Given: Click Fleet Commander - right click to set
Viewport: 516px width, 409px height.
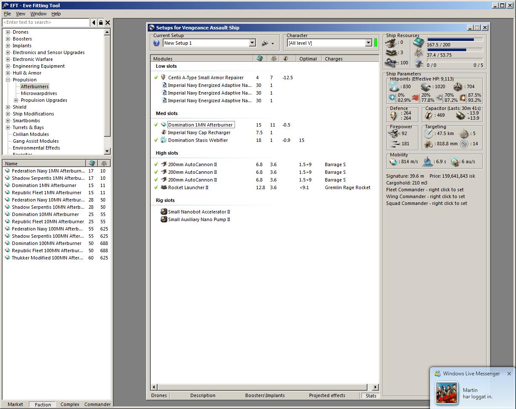Looking at the screenshot, I should pyautogui.click(x=425, y=190).
